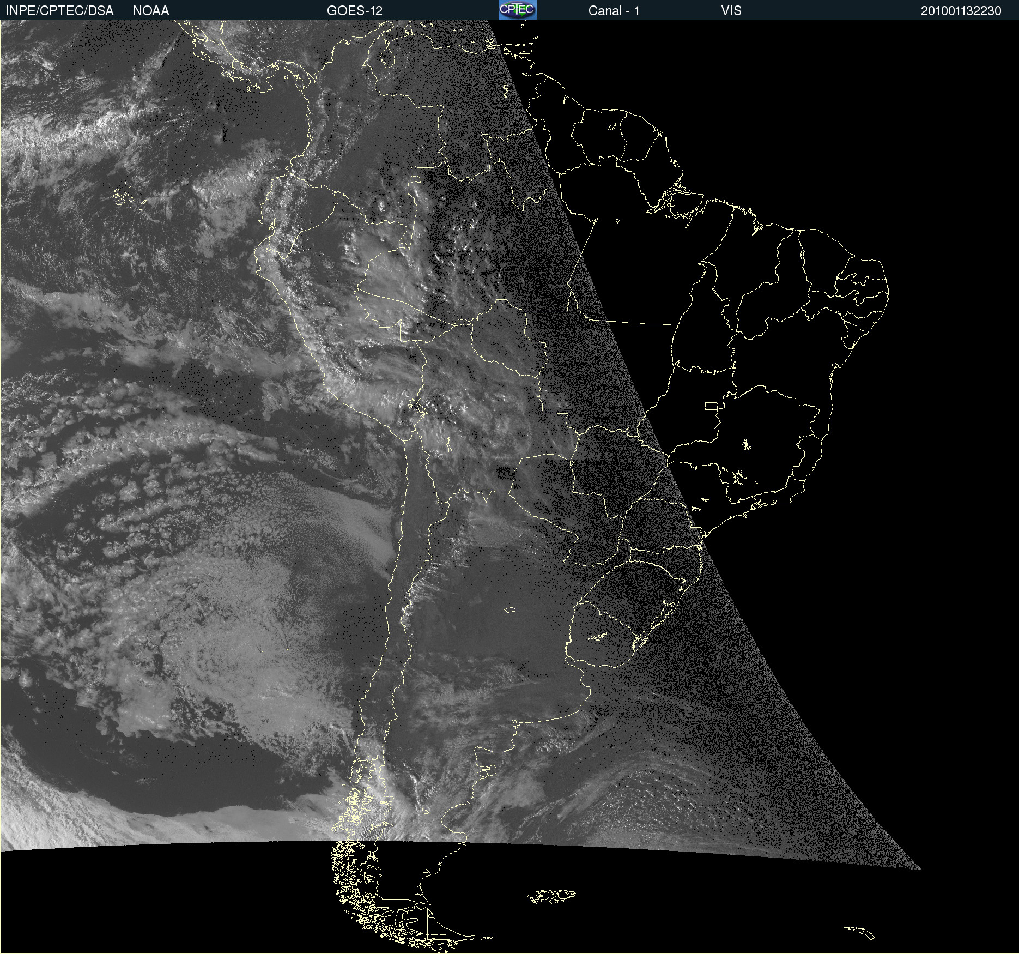Click the VIS channel label
The height and width of the screenshot is (954, 1019).
(x=731, y=11)
